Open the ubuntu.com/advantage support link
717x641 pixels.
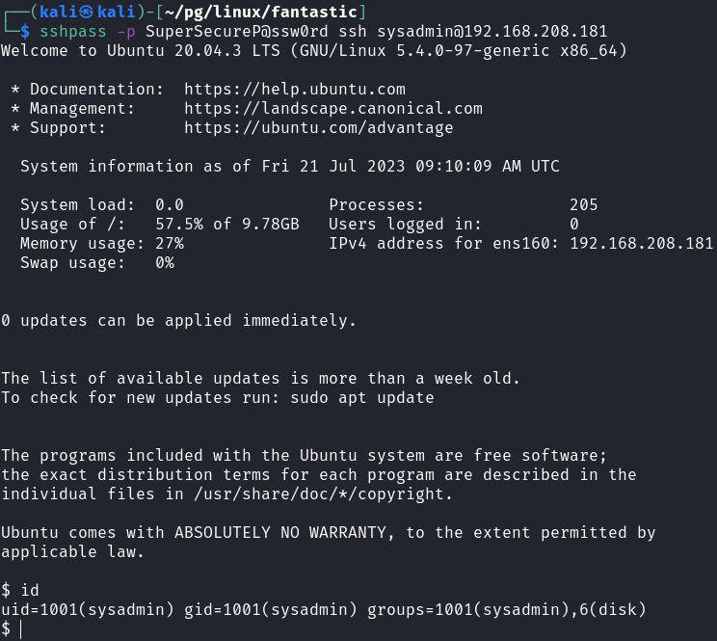pos(318,128)
